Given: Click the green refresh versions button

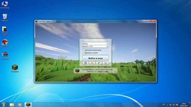Looking at the screenshot, I should pos(99,63).
